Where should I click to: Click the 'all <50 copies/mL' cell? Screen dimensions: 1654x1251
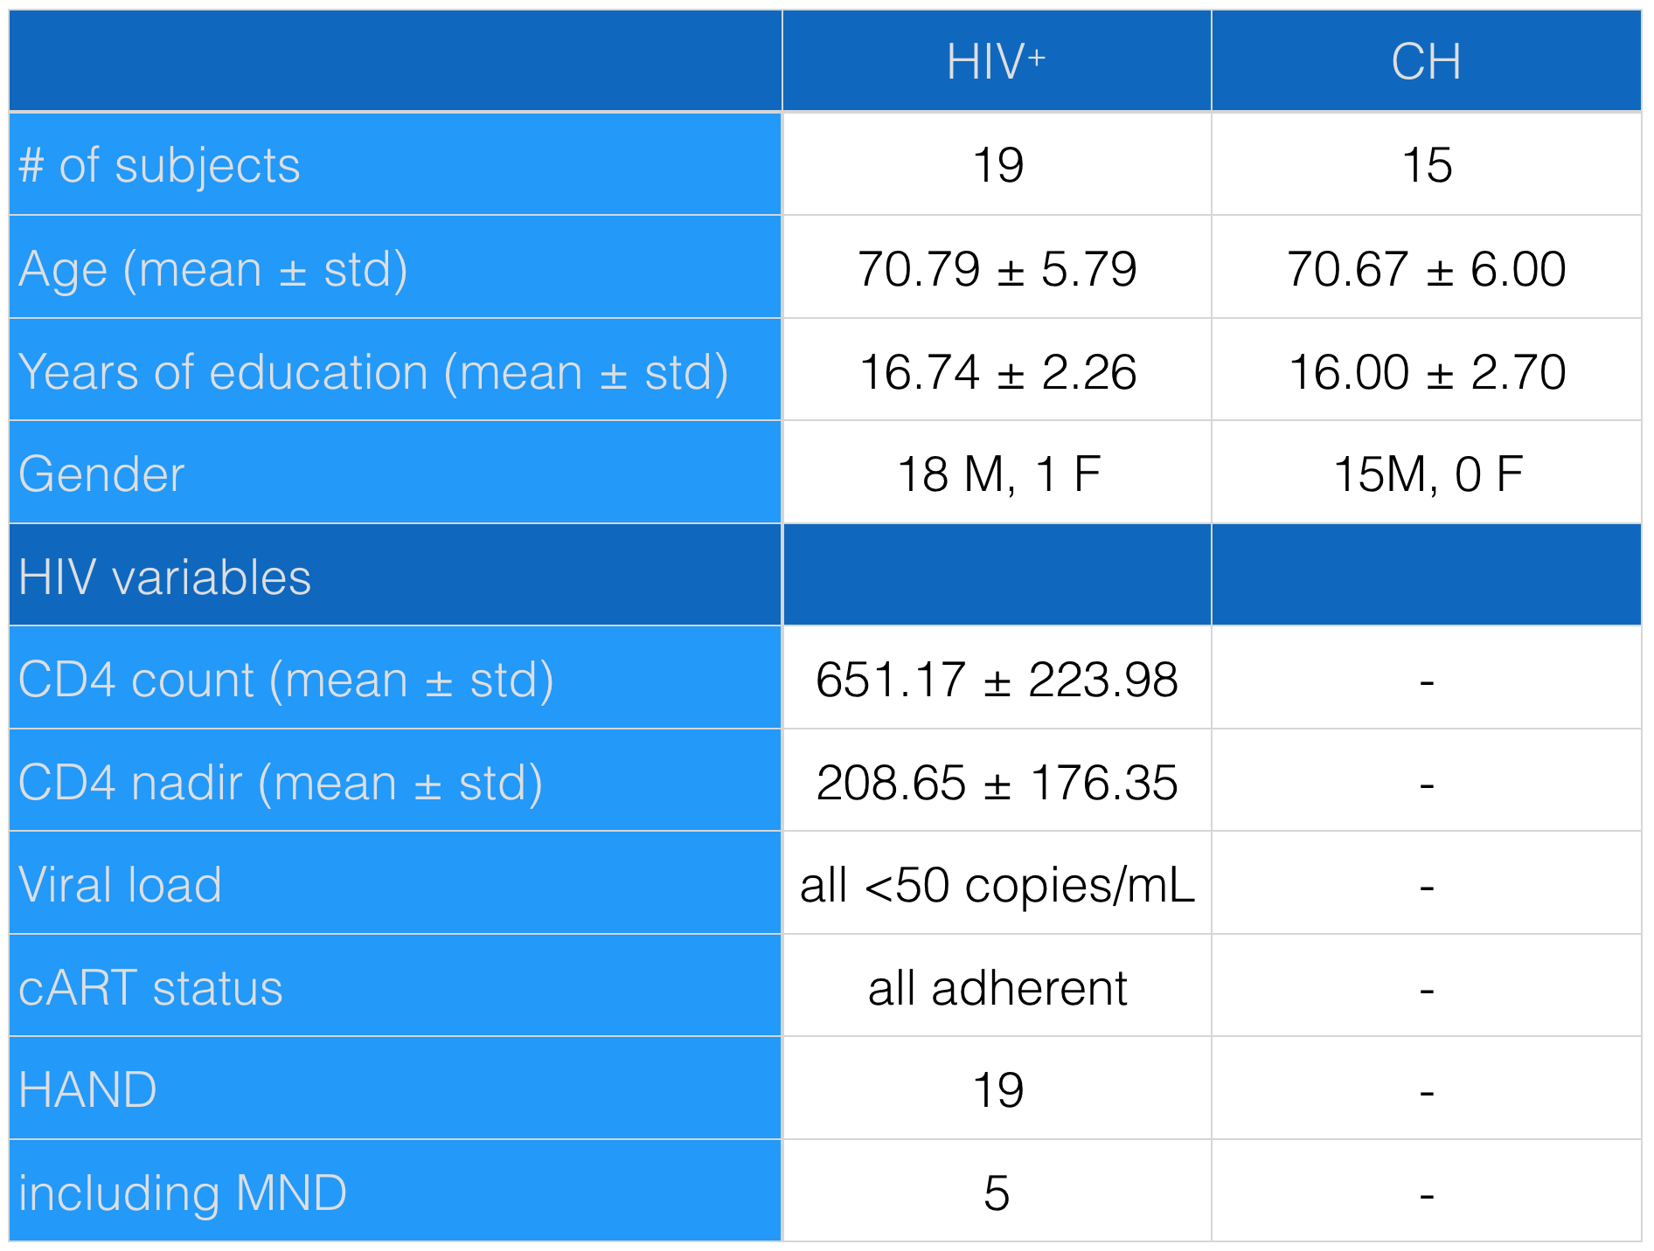997,885
